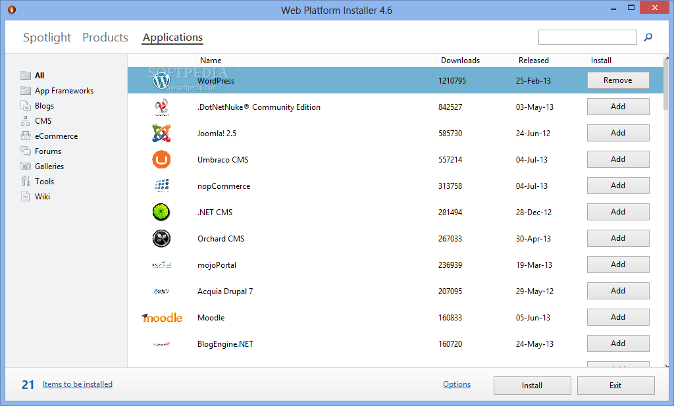Show All applications category
The width and height of the screenshot is (674, 406).
pos(39,76)
